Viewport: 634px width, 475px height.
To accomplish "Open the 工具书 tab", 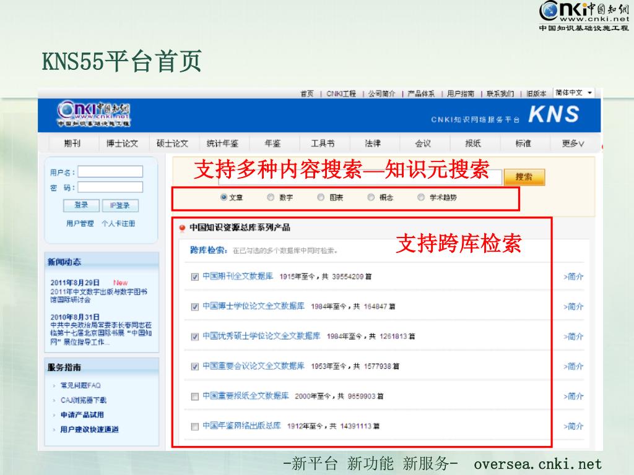I will click(323, 143).
